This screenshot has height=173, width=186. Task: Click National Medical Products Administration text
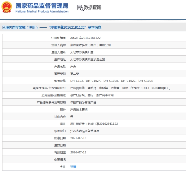(42, 12)
